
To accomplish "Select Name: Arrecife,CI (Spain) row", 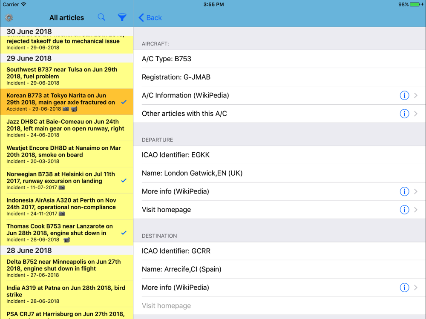I will pos(279,269).
